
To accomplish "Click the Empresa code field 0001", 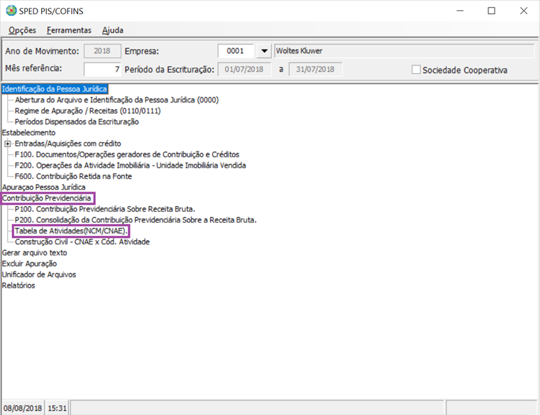I will pyautogui.click(x=236, y=51).
